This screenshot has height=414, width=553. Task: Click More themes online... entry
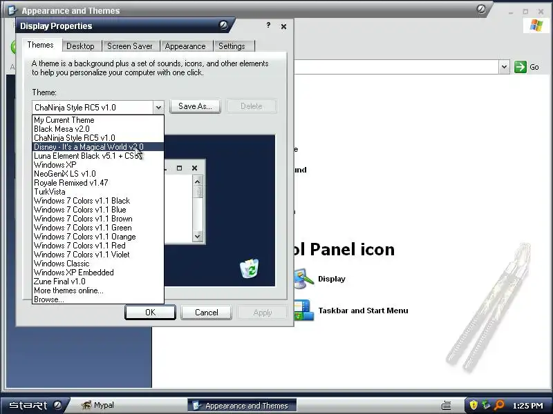98,290
